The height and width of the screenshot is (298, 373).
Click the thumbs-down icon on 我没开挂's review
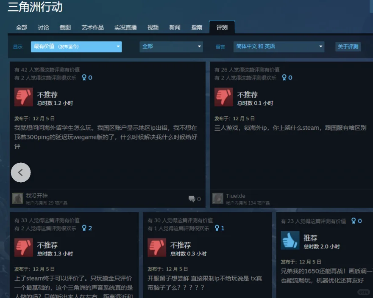(x=24, y=97)
